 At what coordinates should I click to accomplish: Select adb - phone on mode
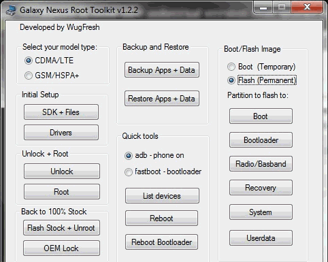[154, 155]
